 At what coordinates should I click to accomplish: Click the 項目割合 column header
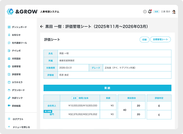(x=132, y=98)
